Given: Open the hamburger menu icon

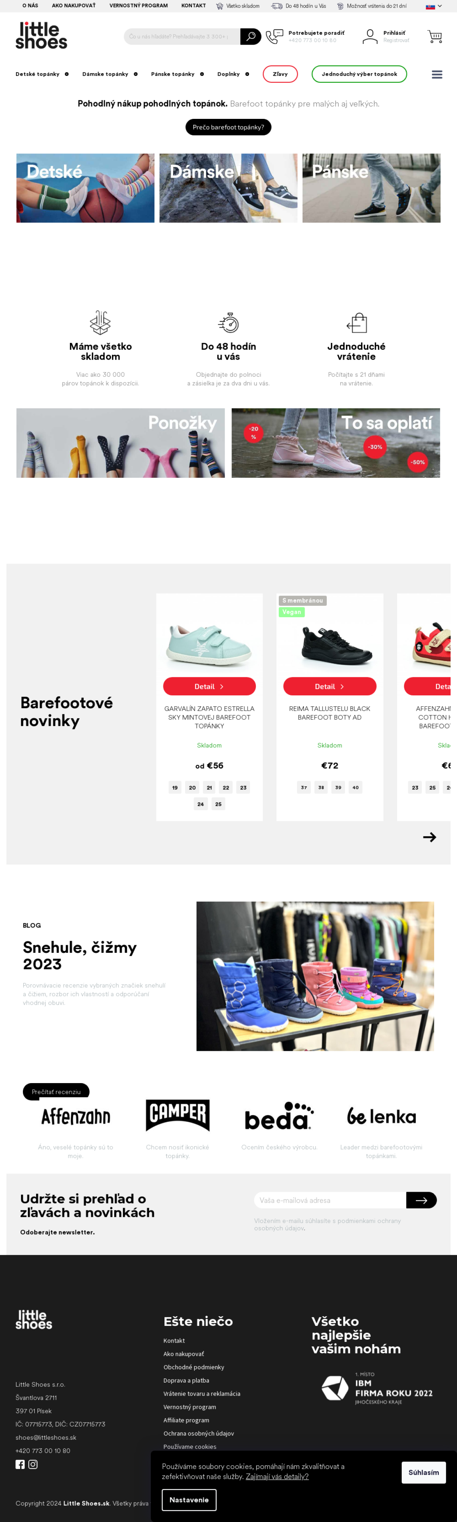Looking at the screenshot, I should [x=437, y=74].
